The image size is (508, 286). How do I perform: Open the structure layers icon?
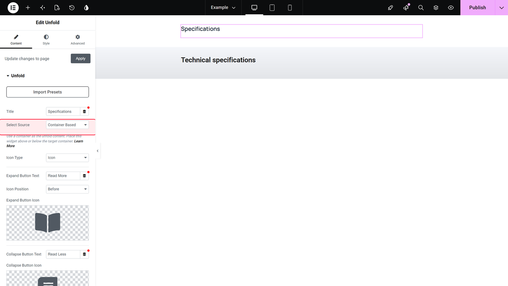click(x=436, y=8)
